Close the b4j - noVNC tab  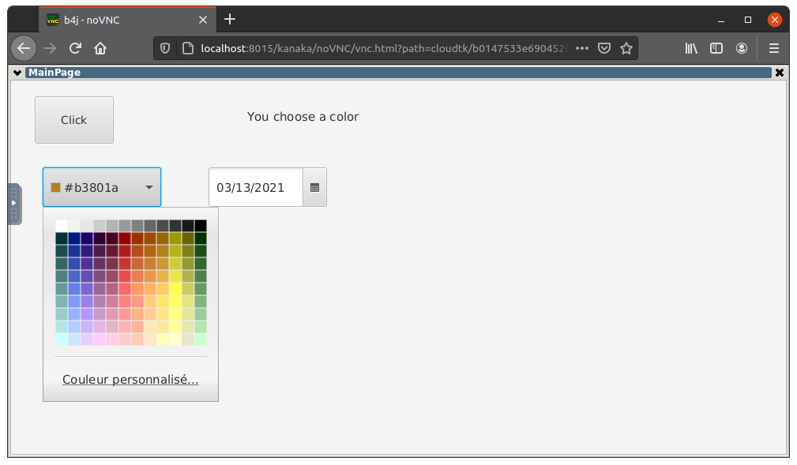[x=203, y=20]
